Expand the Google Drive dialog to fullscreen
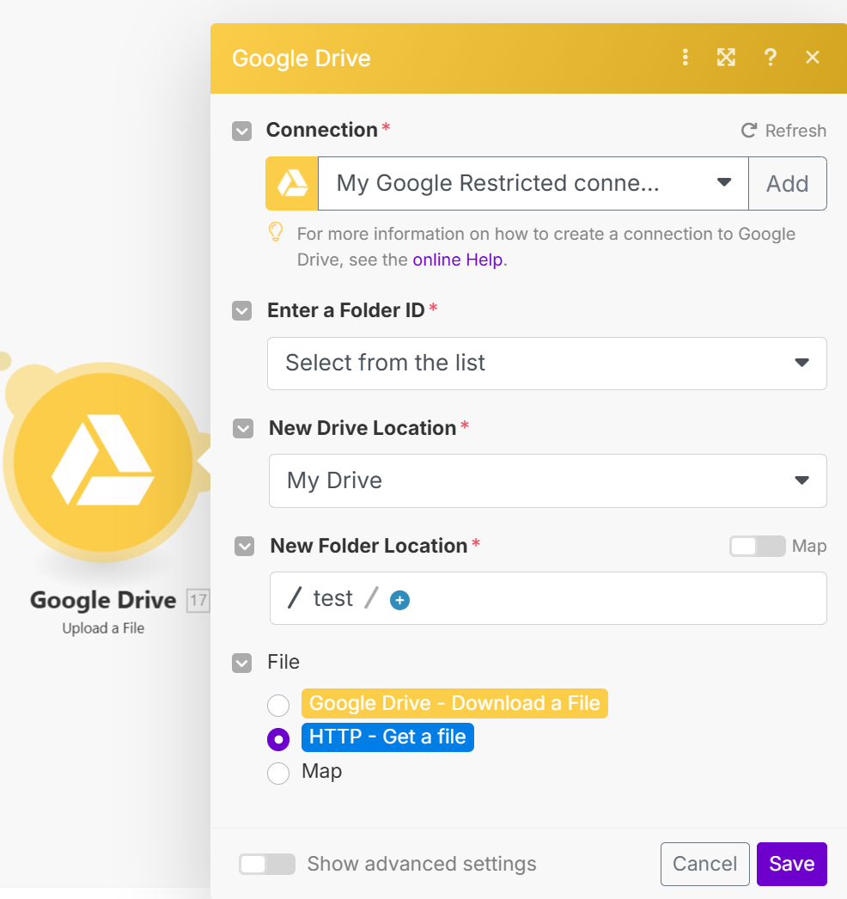Screen dimensions: 847x899 [726, 58]
